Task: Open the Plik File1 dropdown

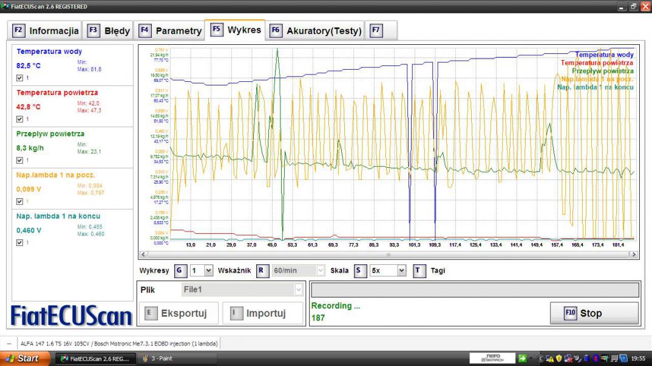Action: coord(242,290)
